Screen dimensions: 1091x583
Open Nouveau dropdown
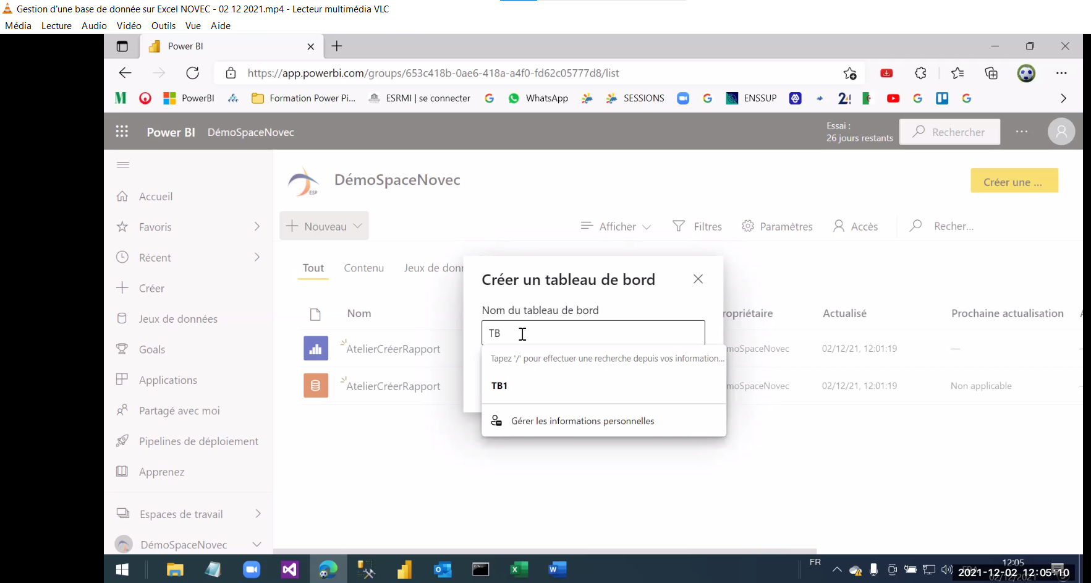coord(324,226)
